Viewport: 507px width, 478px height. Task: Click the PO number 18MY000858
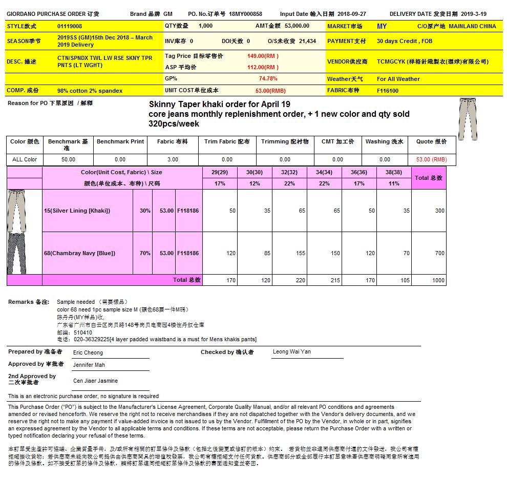point(245,14)
